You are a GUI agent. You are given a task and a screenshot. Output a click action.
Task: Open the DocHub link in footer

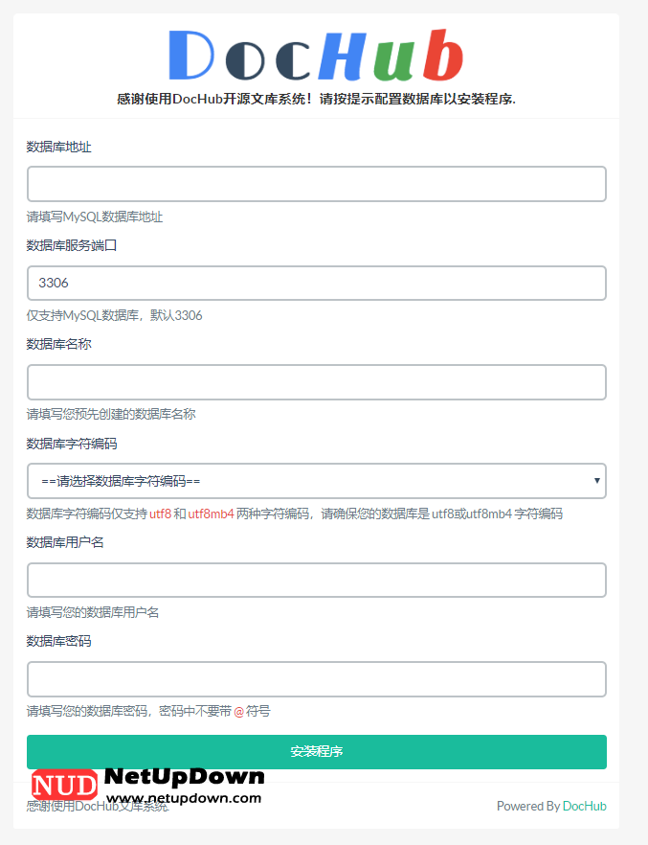click(x=585, y=806)
